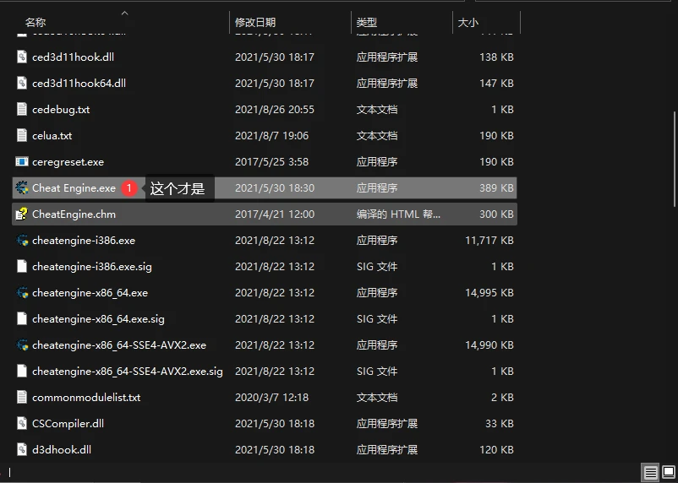This screenshot has width=678, height=483.
Task: Click the d3dhook.dll file icon
Action: coord(22,450)
